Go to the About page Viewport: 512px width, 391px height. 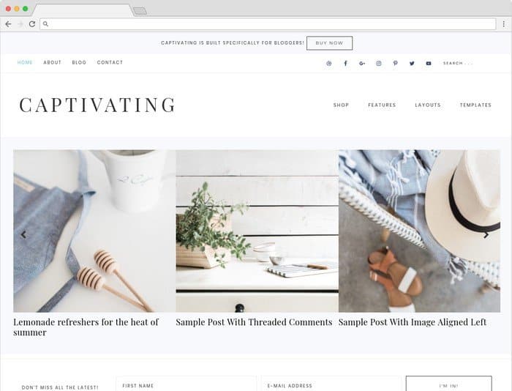point(52,62)
